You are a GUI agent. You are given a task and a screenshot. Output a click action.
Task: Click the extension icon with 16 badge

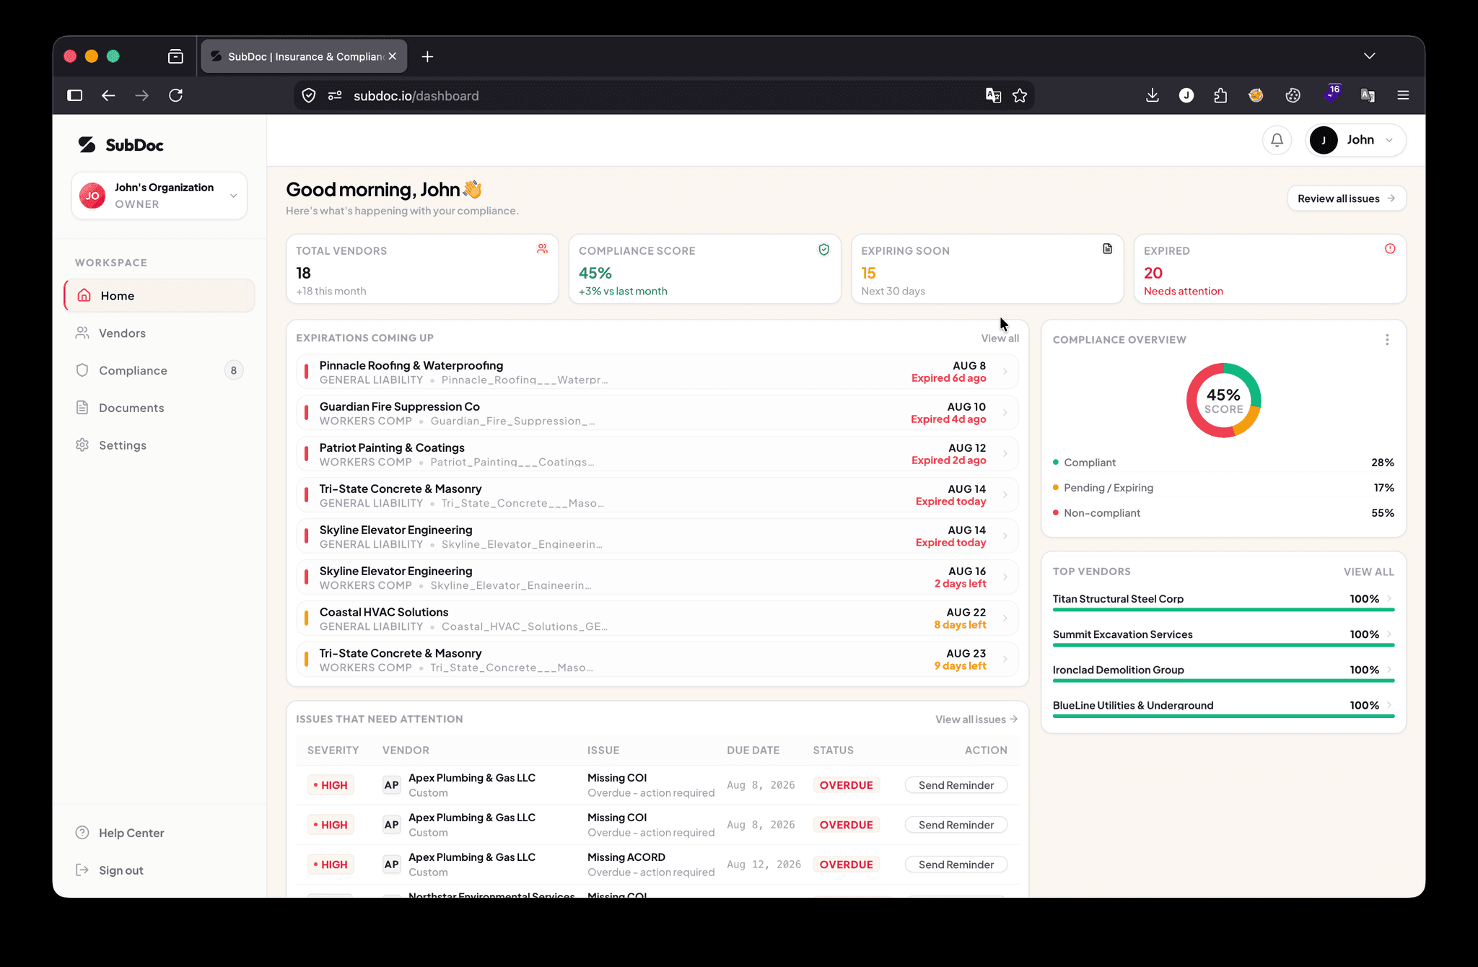(x=1331, y=94)
